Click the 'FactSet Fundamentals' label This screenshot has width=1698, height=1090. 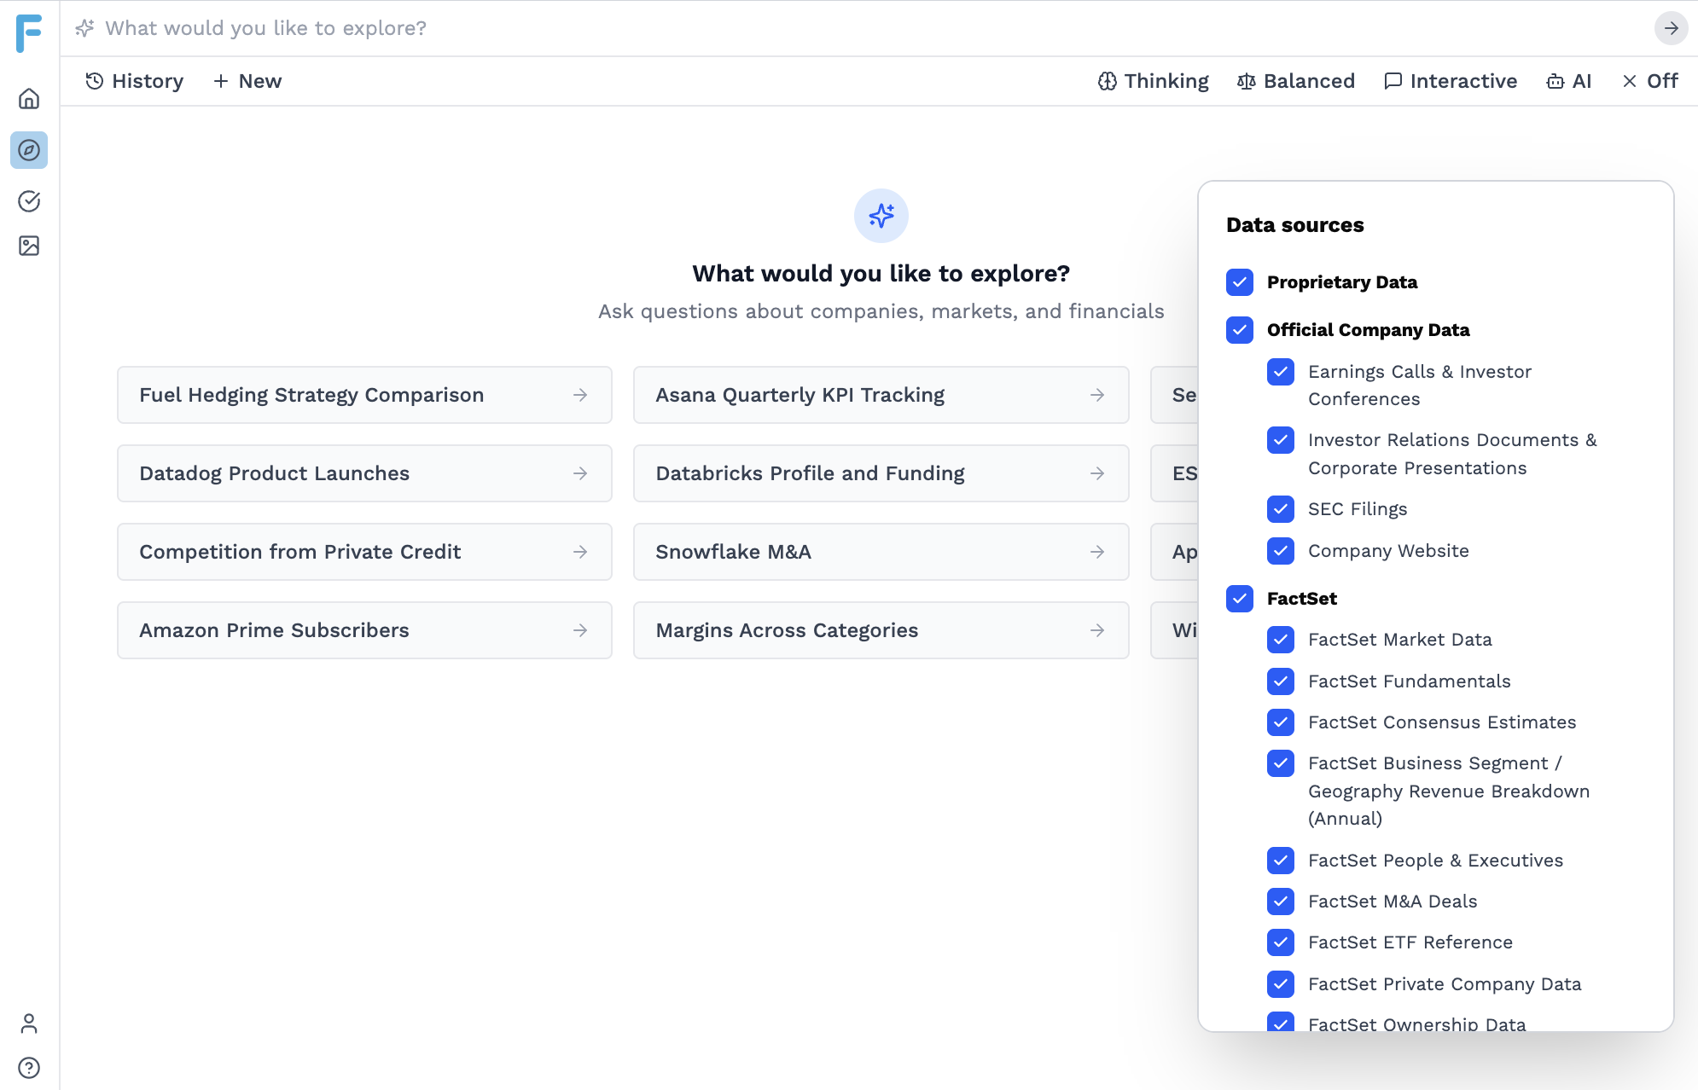[x=1410, y=681]
